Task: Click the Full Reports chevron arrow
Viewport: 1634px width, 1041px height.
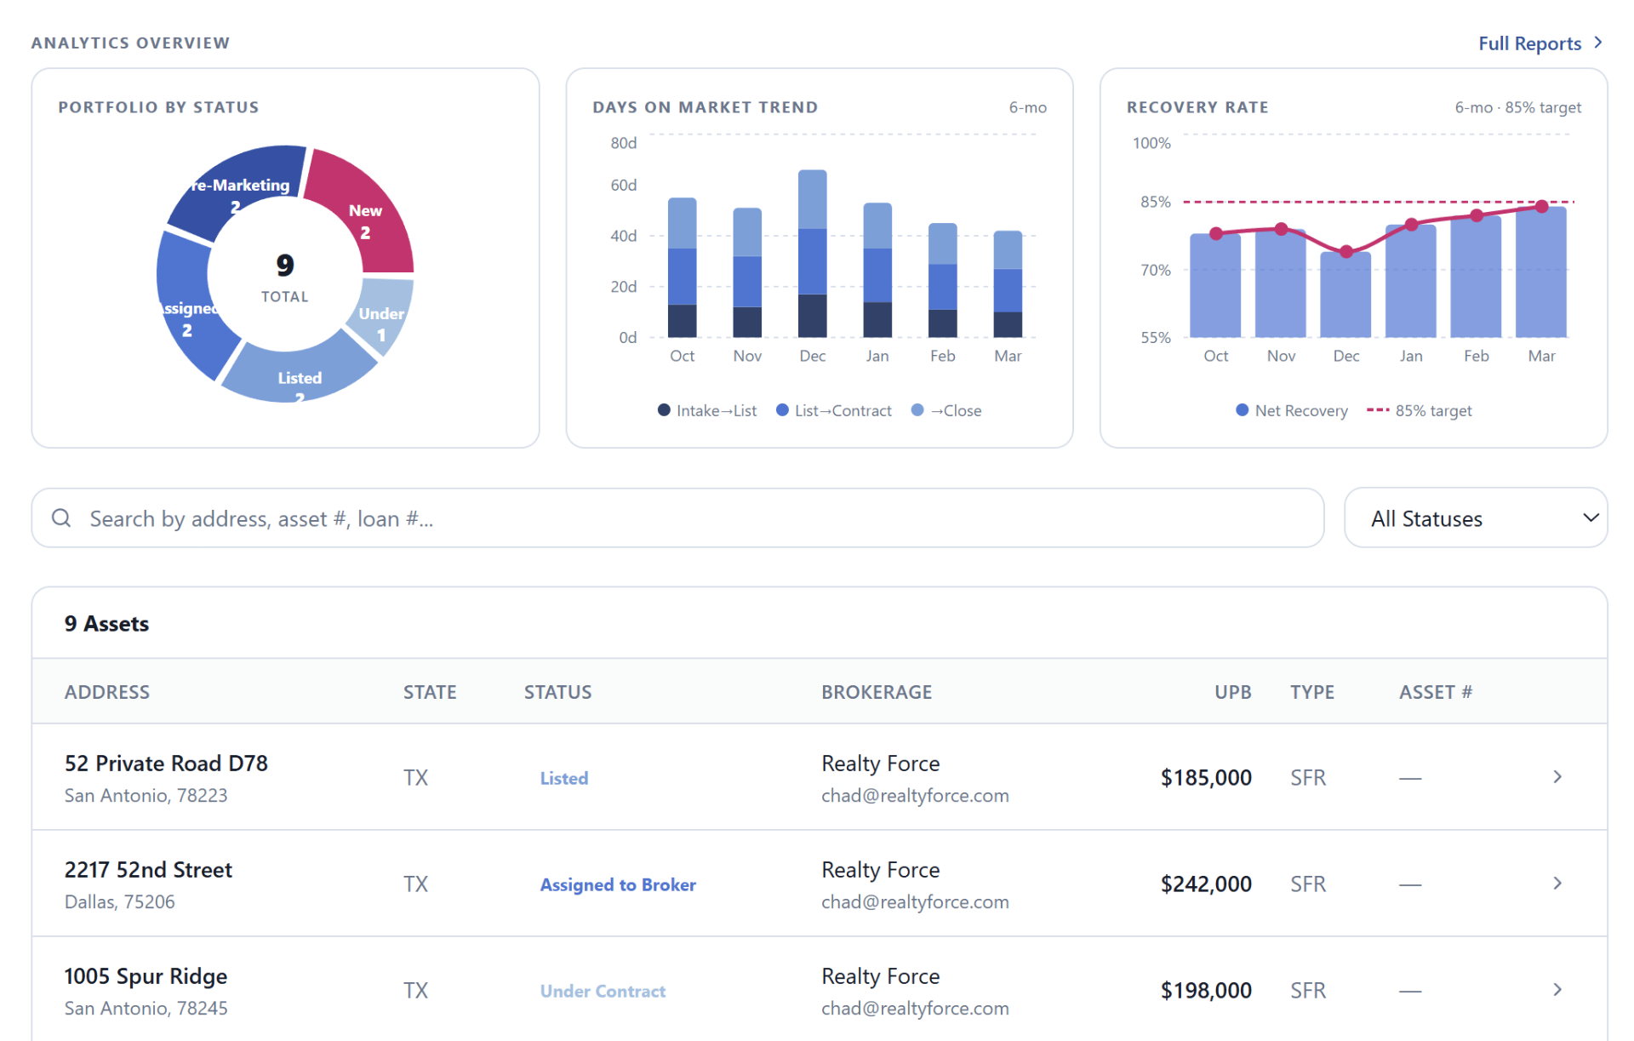Action: click(1598, 43)
